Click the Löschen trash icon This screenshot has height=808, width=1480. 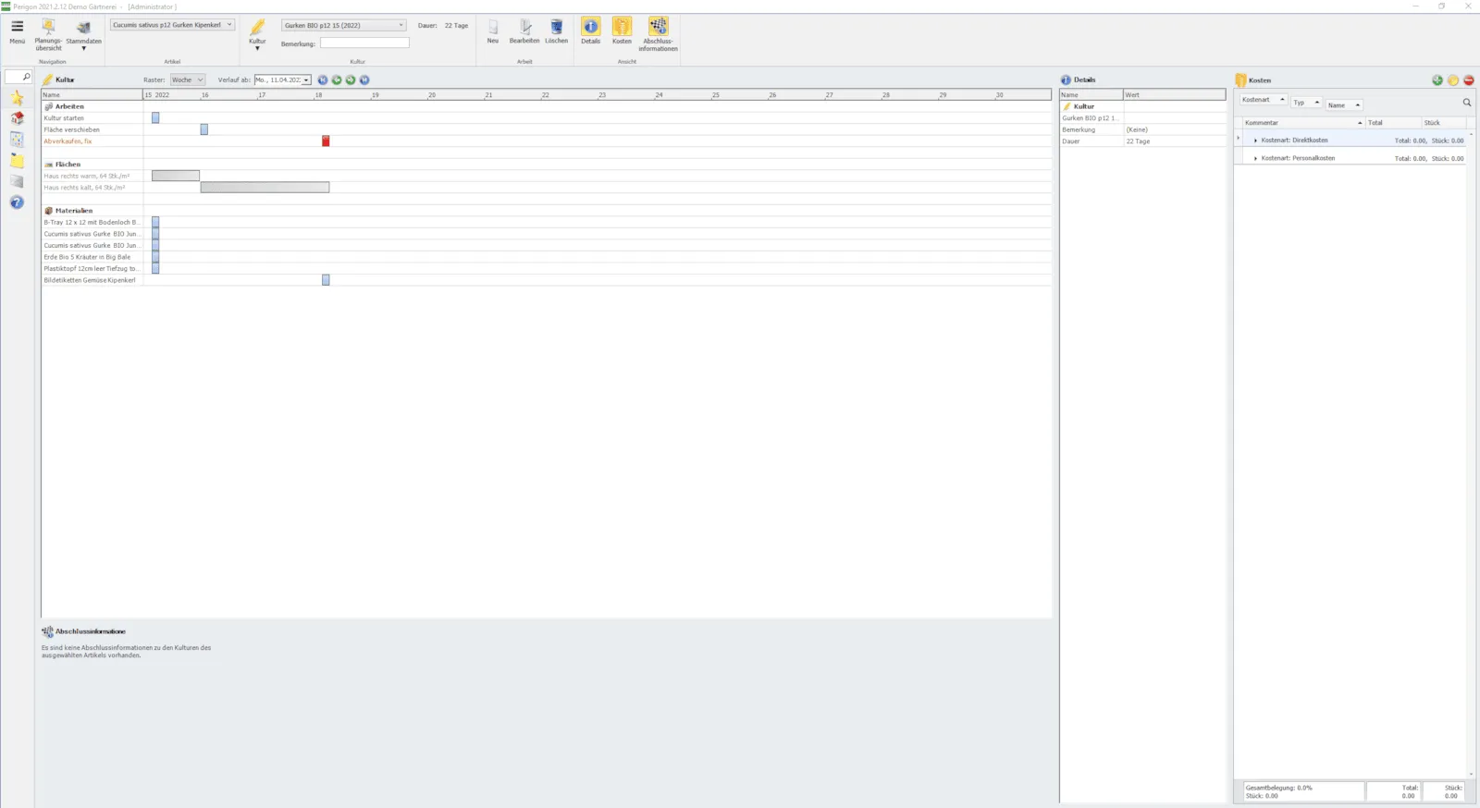[x=556, y=31]
